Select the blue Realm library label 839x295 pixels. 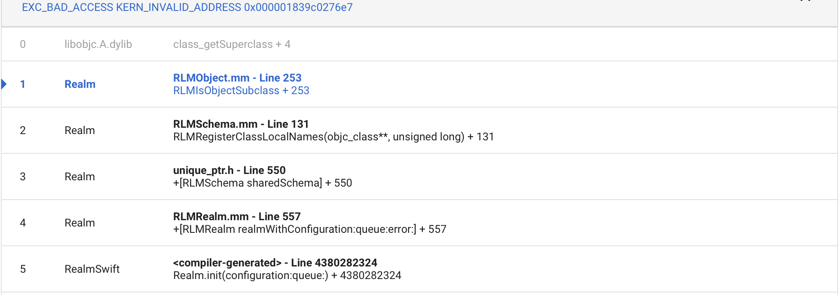pos(80,84)
